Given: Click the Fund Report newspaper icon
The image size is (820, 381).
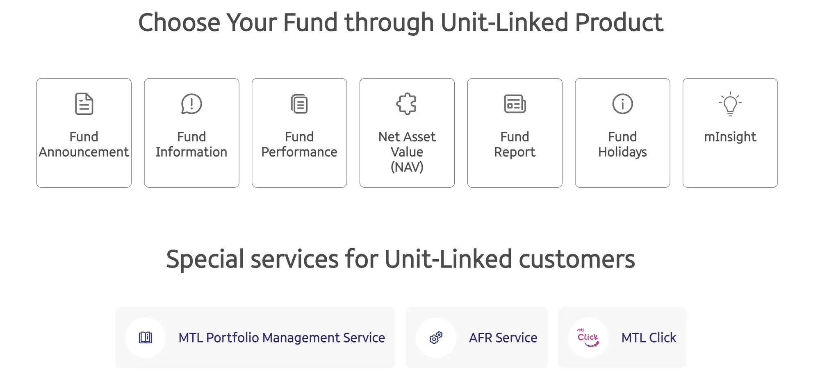Looking at the screenshot, I should (x=515, y=104).
